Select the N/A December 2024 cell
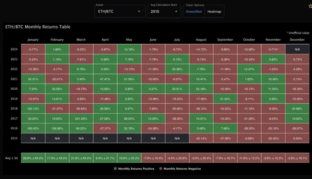 [297, 49]
